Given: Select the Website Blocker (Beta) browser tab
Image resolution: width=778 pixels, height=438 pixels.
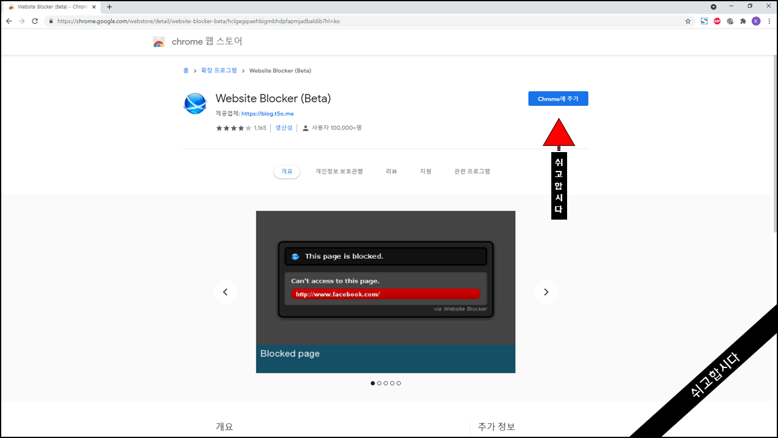Looking at the screenshot, I should pos(52,7).
